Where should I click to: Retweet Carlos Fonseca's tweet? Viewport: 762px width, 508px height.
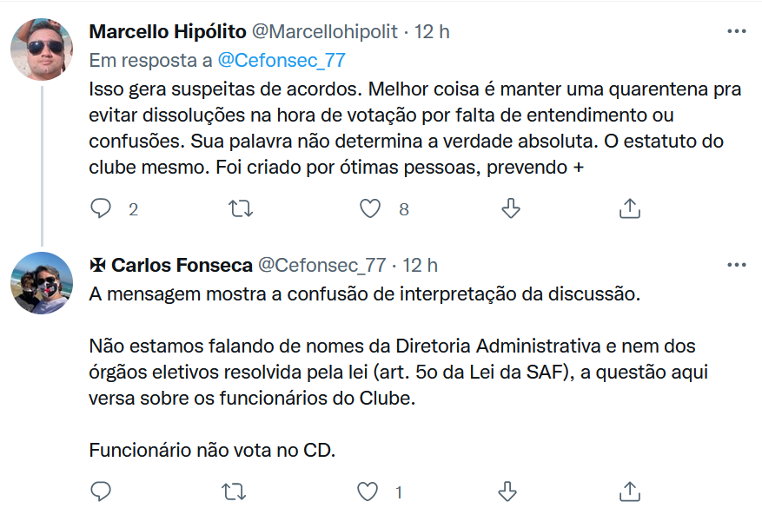(234, 492)
